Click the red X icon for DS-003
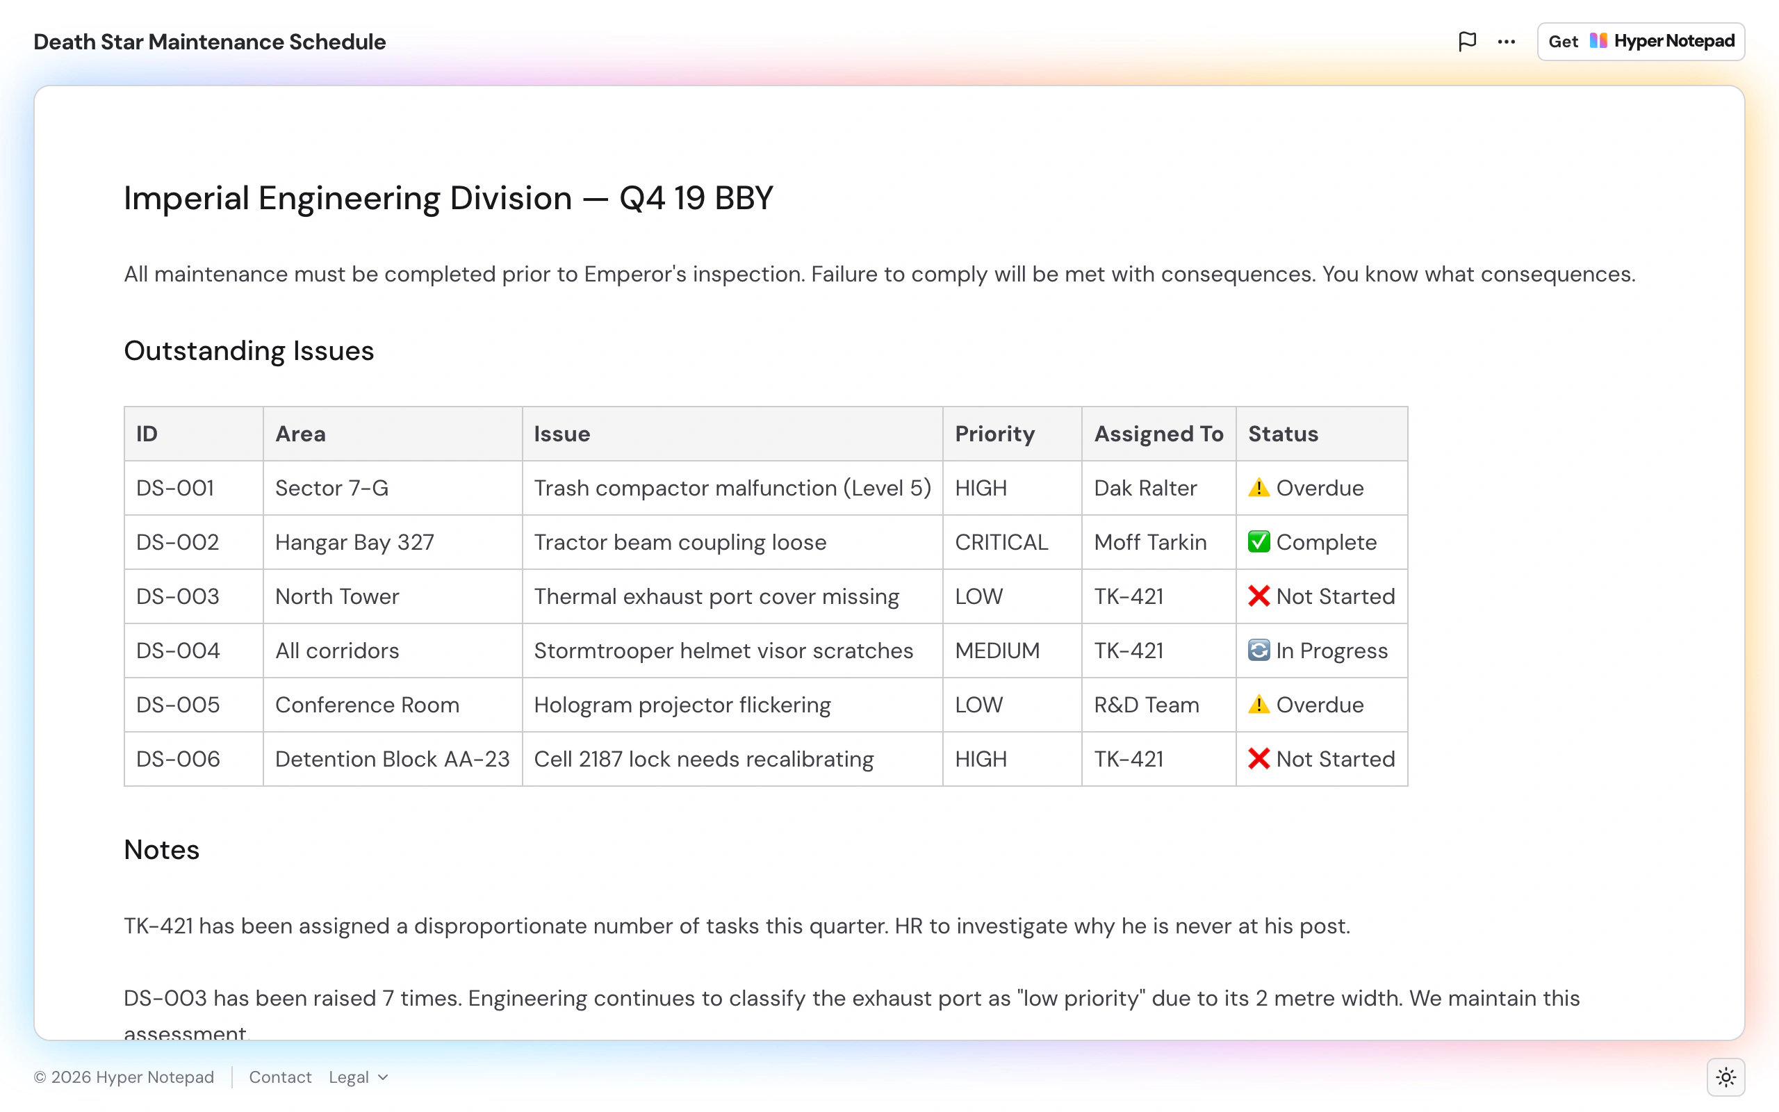Screen dimensions: 1779x1112 [x=1259, y=596]
